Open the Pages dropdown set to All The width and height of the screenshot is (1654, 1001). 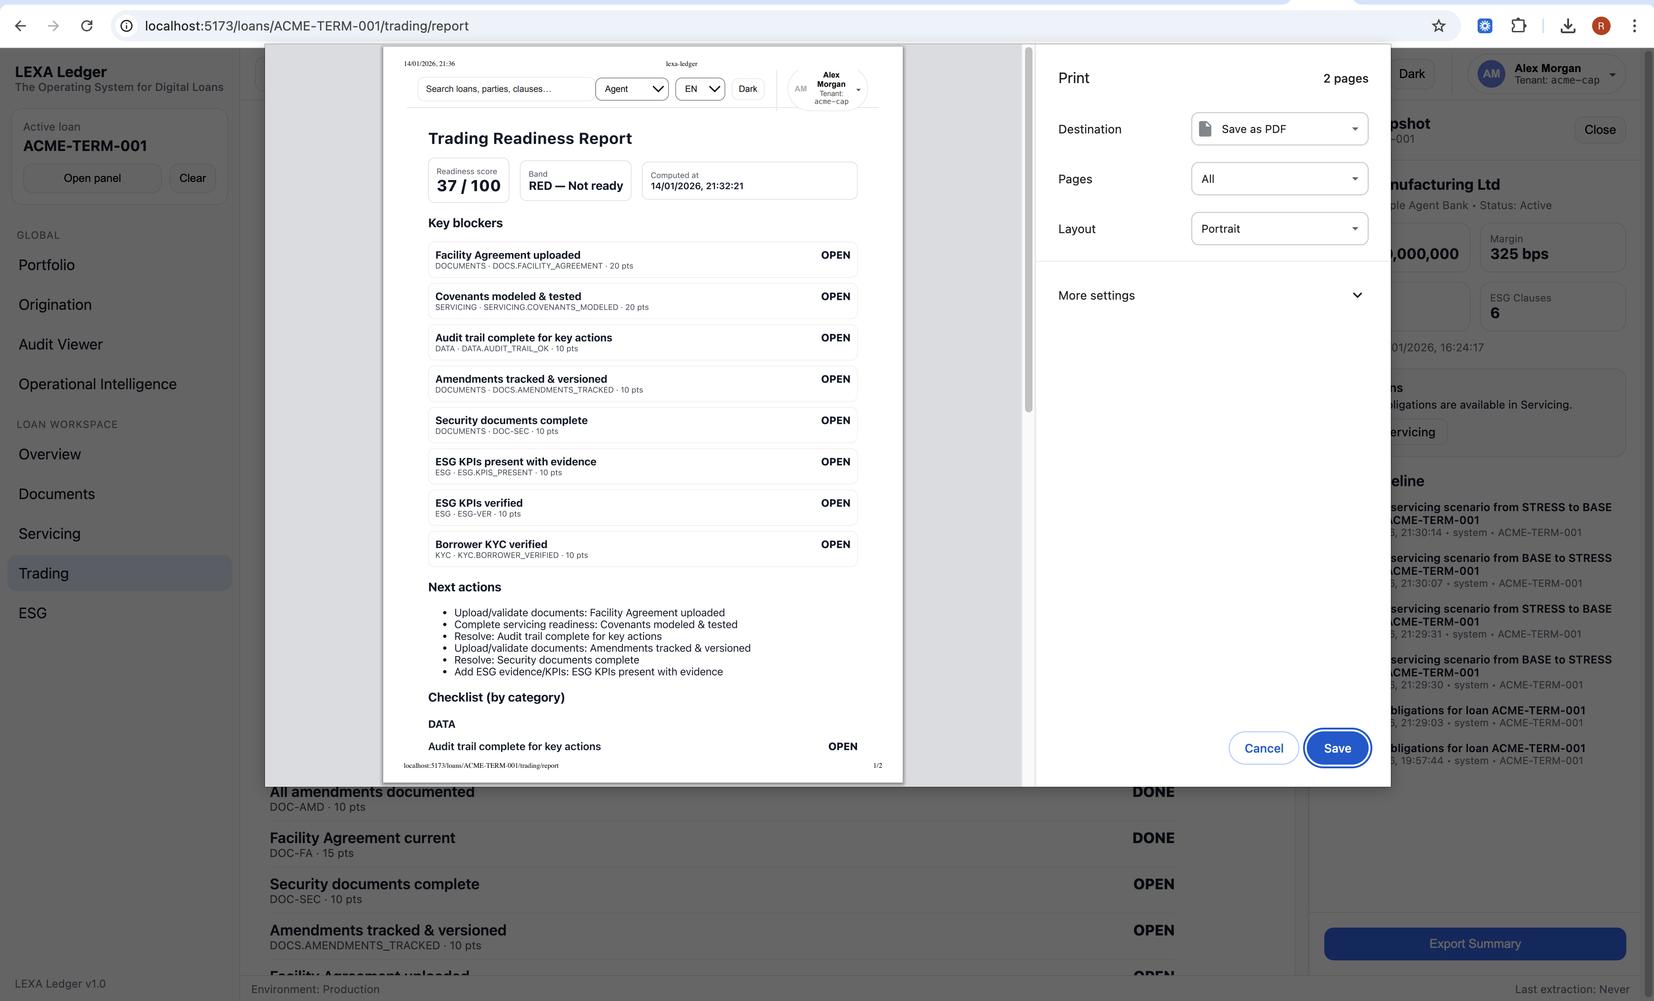pos(1279,179)
